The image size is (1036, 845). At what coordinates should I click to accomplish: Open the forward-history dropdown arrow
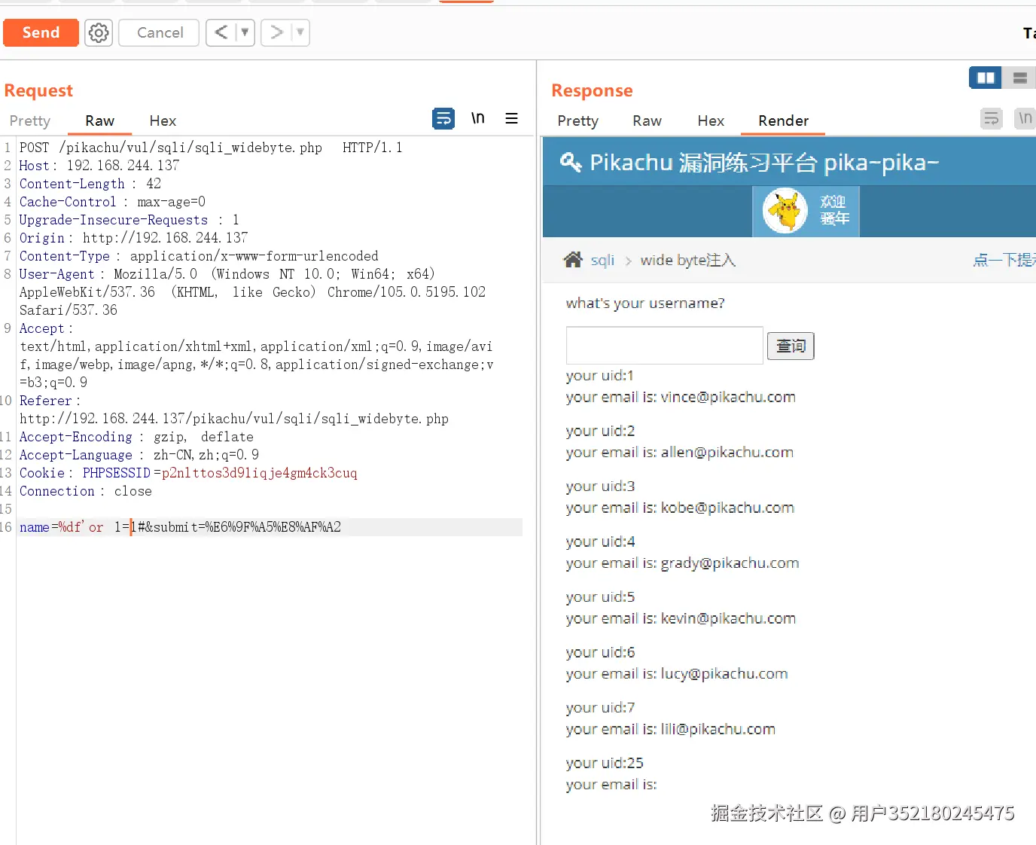(x=300, y=32)
